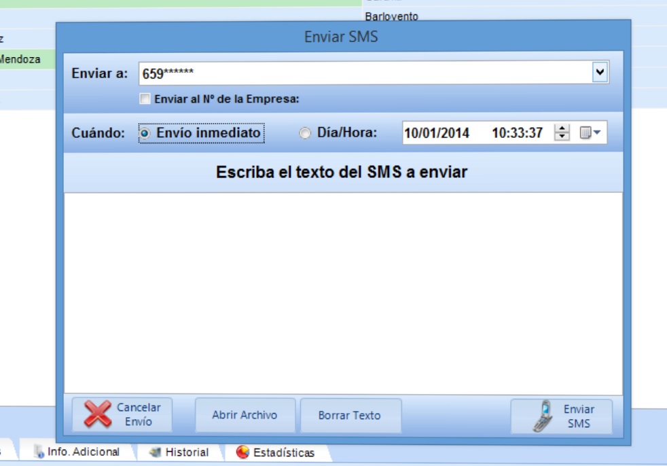Expand the Enviar a recipient dropdown

click(x=600, y=72)
